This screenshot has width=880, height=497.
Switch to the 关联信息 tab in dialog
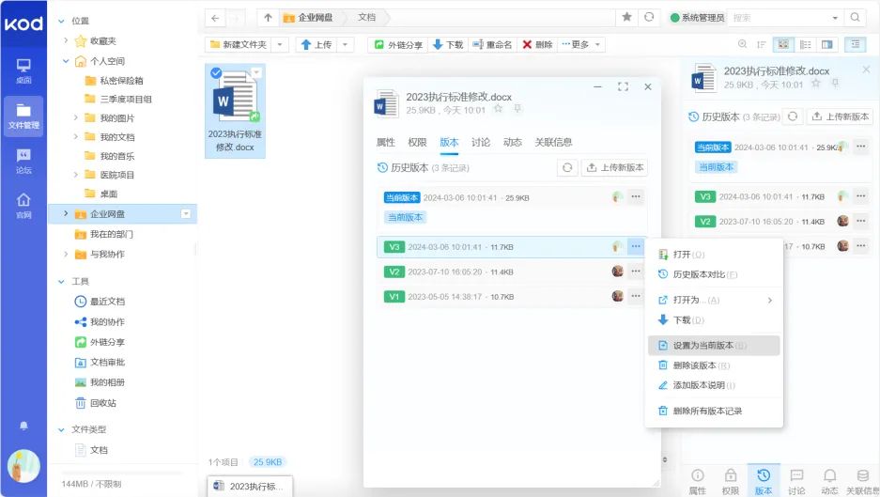tap(553, 142)
